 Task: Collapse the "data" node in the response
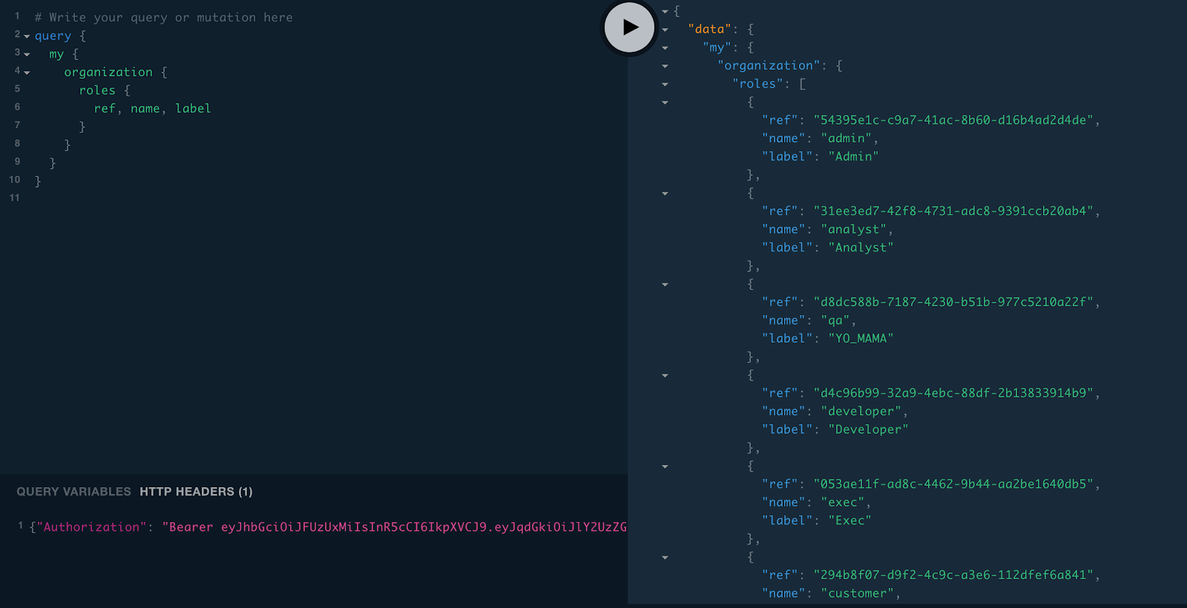coord(665,30)
